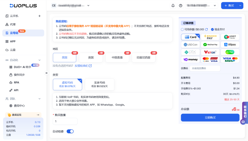Viewport: 248px width, 141px height.
Task: Collapse the 自动化 sidebar section
Action: (x=39, y=60)
